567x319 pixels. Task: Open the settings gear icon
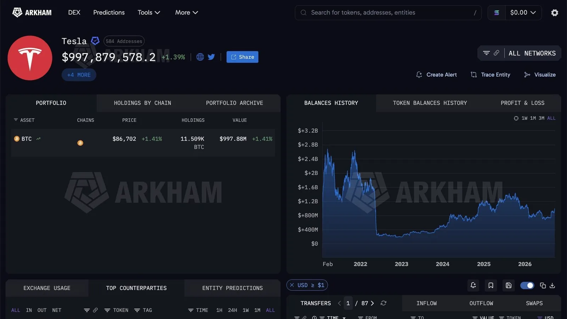[x=555, y=13]
